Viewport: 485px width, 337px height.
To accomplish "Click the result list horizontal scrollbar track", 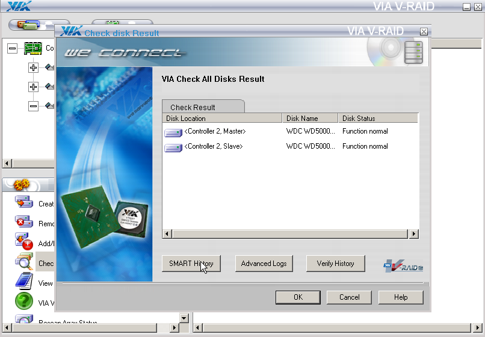I will (290, 234).
